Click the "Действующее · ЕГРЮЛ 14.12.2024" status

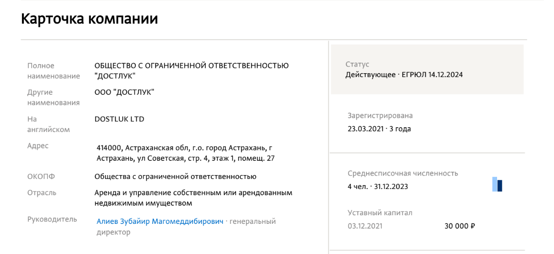click(x=404, y=75)
